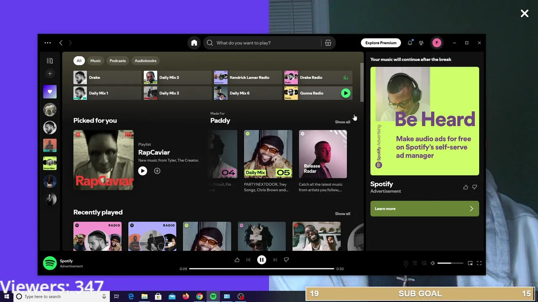The height and width of the screenshot is (302, 538).
Task: Click the Windows Start button
Action: point(6,297)
